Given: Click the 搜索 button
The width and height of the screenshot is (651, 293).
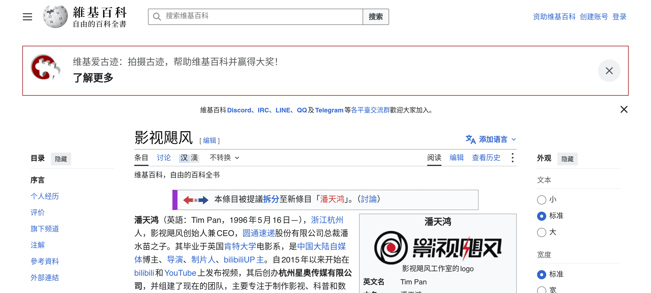Looking at the screenshot, I should pos(376,17).
